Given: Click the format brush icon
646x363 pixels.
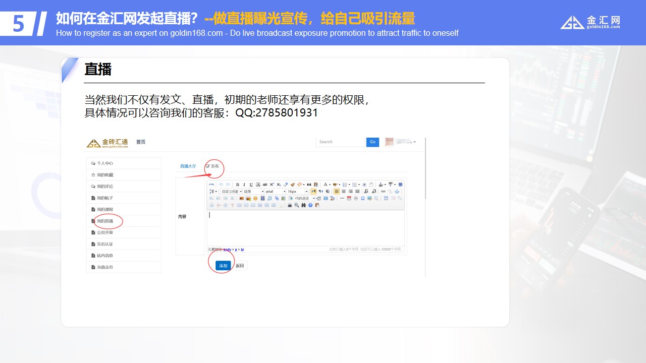Looking at the screenshot, I should pyautogui.click(x=293, y=185).
